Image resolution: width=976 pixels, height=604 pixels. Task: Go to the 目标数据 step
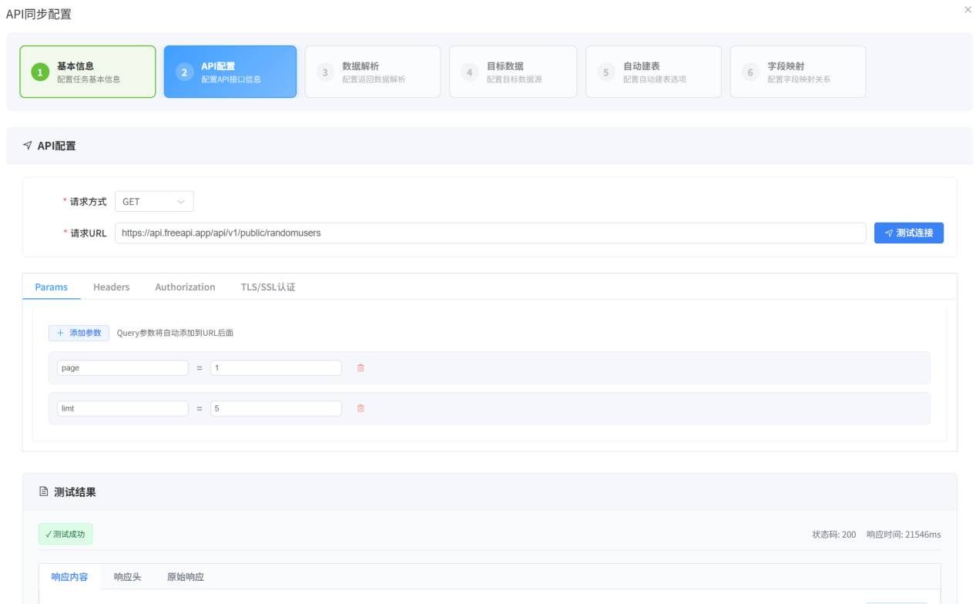tap(513, 72)
